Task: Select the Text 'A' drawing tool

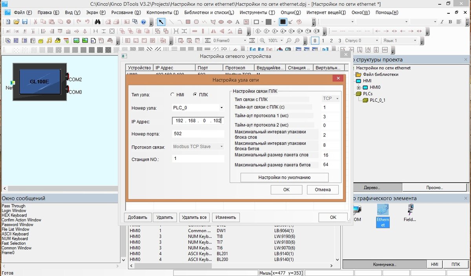Action: pos(237,22)
